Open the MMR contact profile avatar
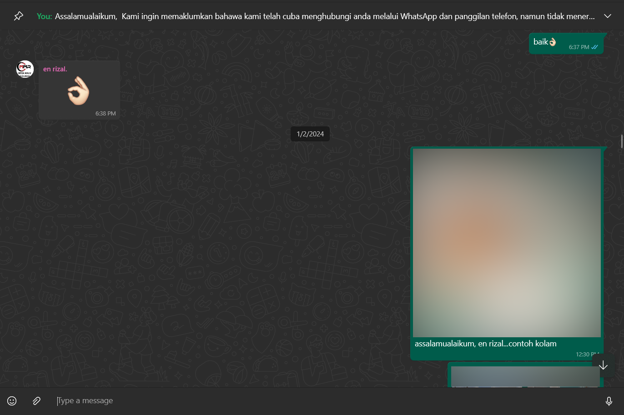This screenshot has width=624, height=415. point(25,69)
